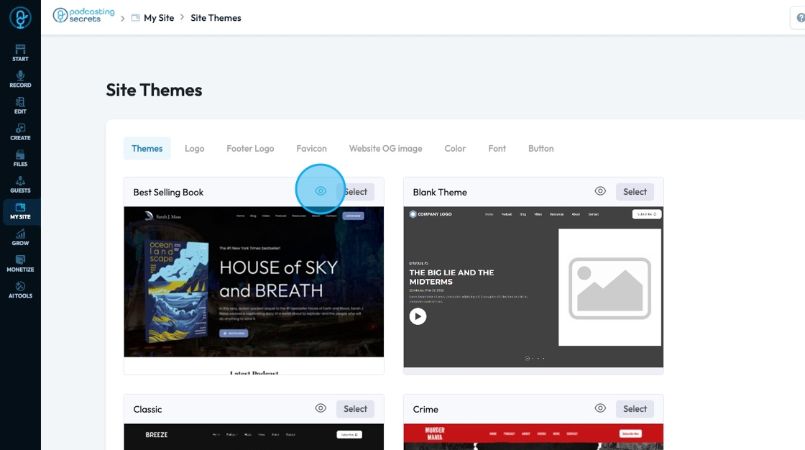Switch to the Themes tab
This screenshot has width=805, height=450.
pyautogui.click(x=147, y=149)
